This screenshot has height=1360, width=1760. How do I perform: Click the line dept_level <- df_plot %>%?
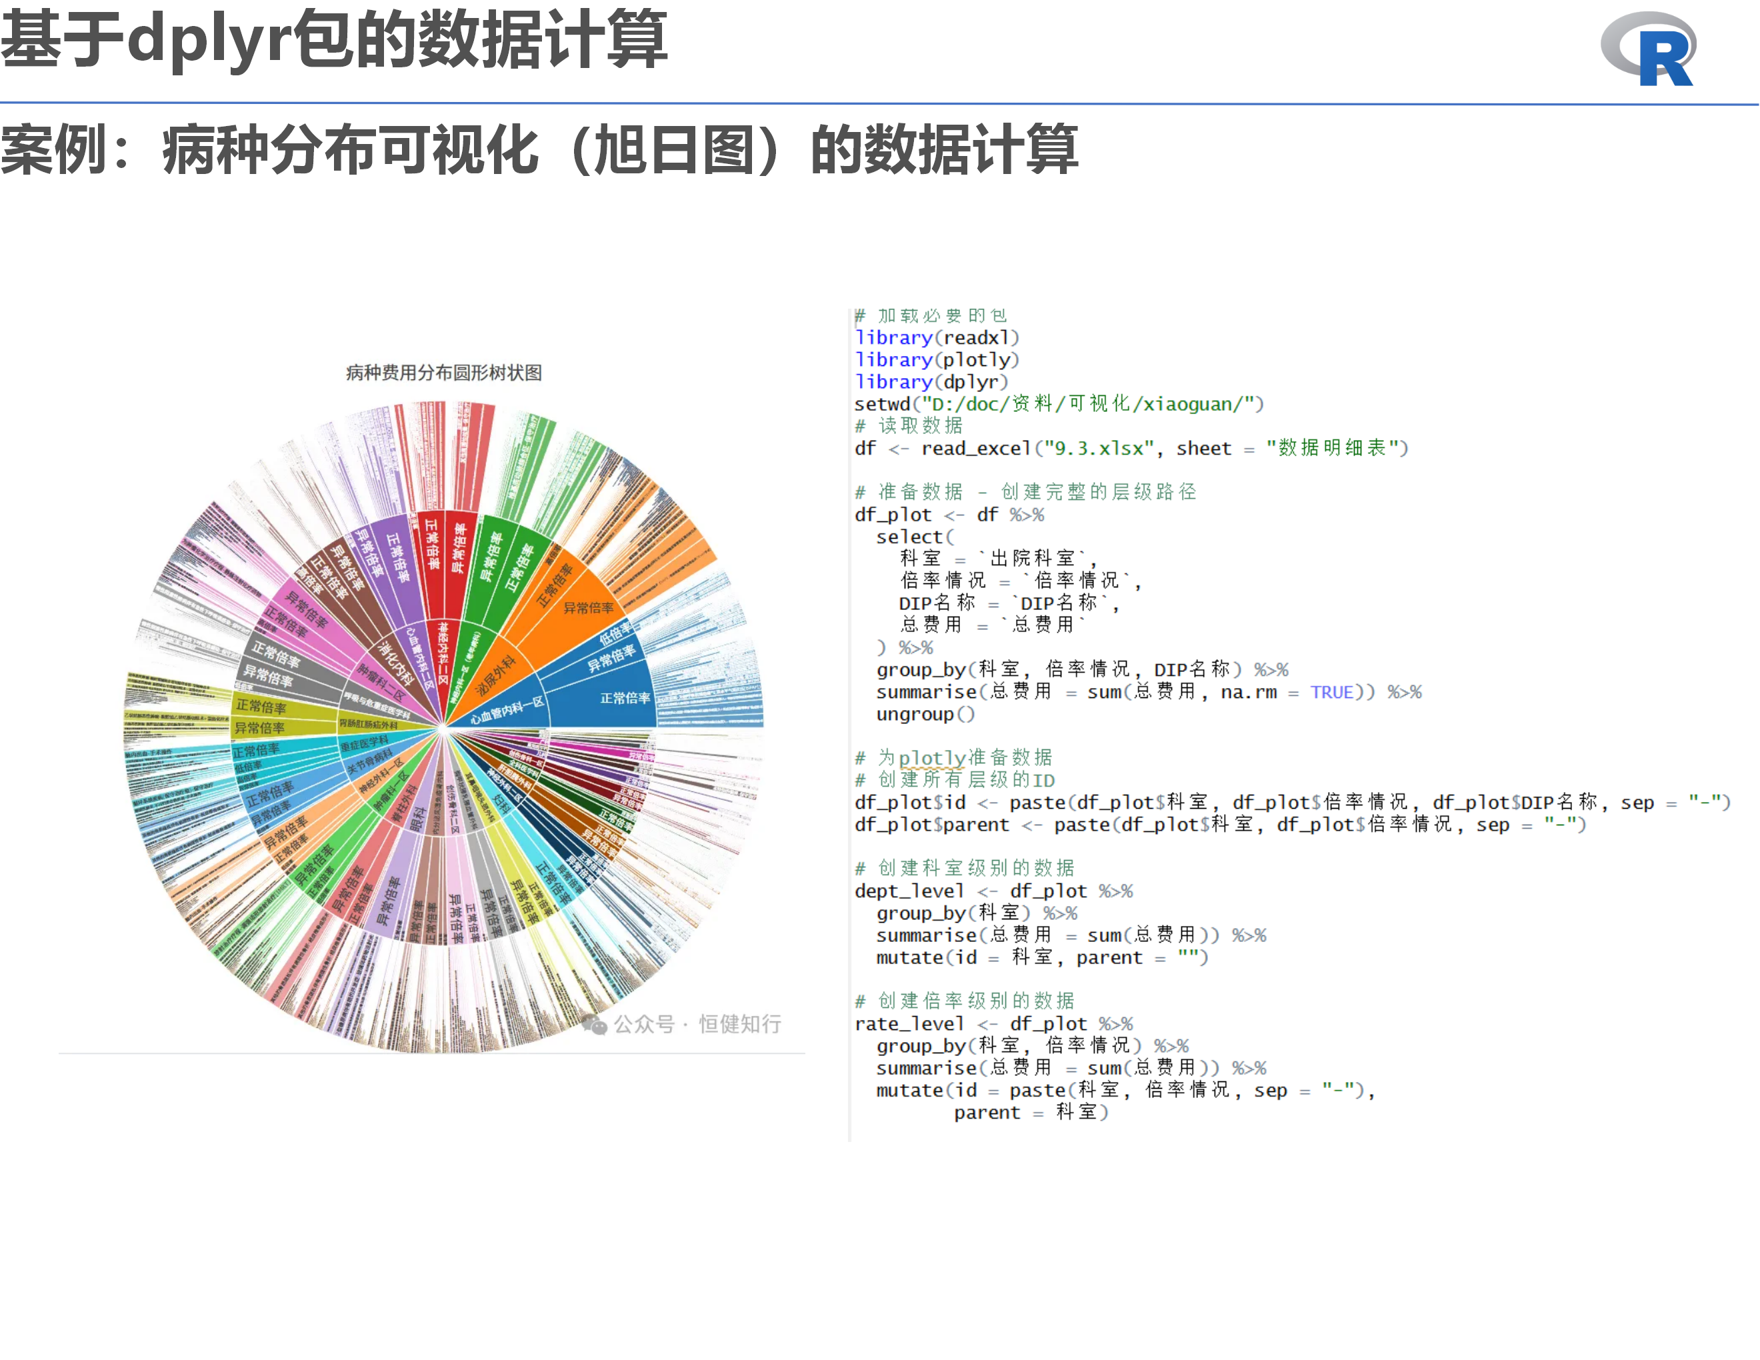[993, 891]
